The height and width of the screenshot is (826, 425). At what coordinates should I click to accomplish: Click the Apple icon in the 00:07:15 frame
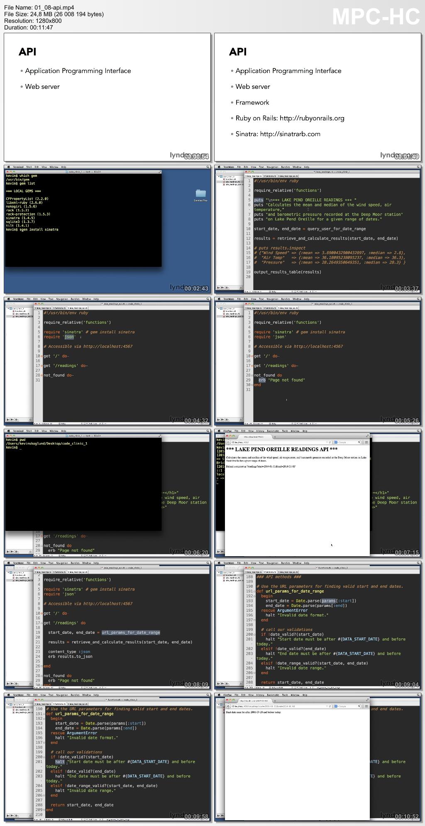(219, 431)
